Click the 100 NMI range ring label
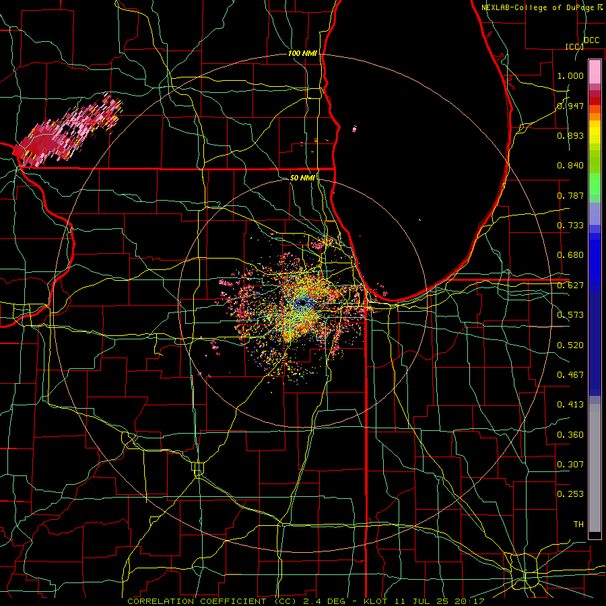606x606 pixels. pos(302,53)
